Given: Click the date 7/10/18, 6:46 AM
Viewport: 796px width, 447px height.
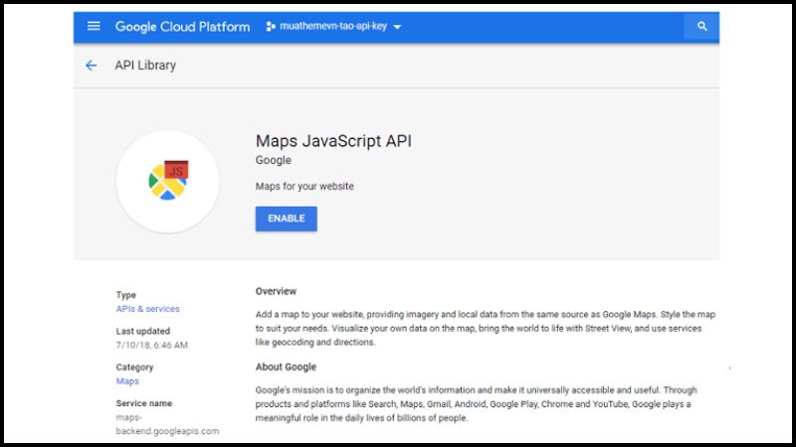Looking at the screenshot, I should click(x=152, y=345).
